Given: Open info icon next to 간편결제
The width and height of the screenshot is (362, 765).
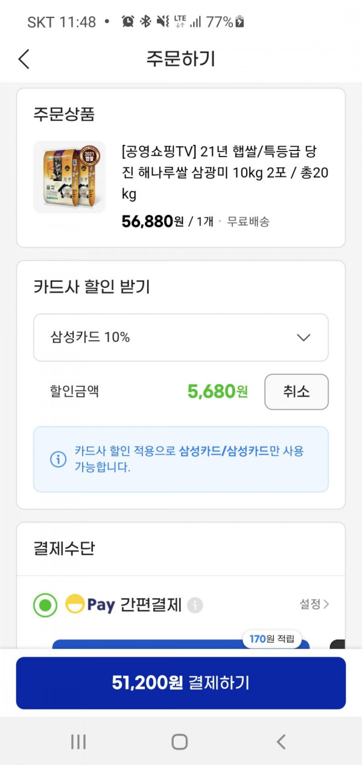Looking at the screenshot, I should point(195,605).
